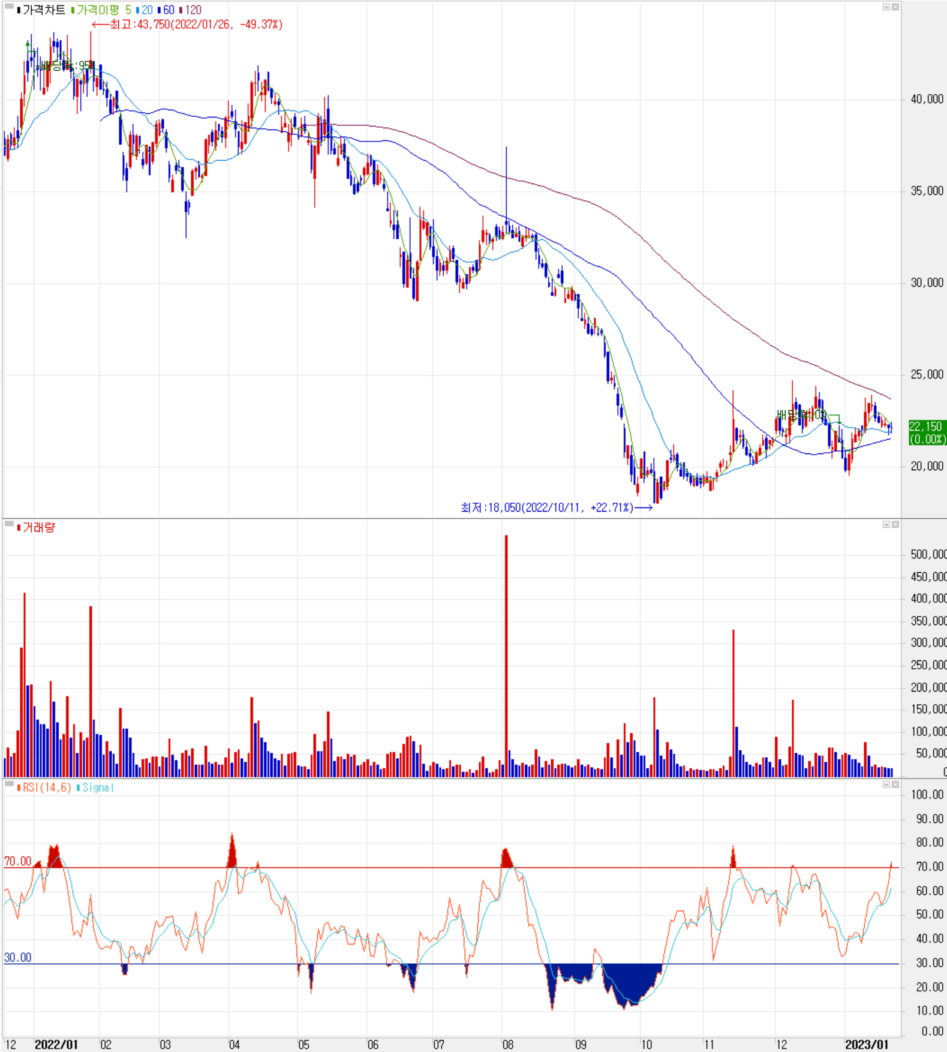
Task: Click the 25,000 price axis label
Action: [927, 374]
